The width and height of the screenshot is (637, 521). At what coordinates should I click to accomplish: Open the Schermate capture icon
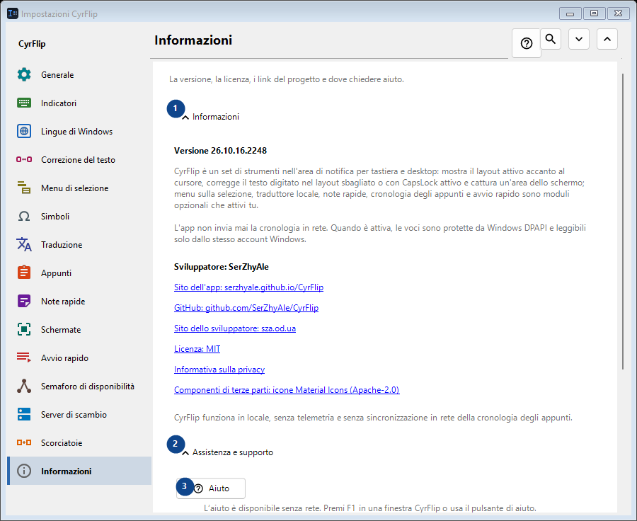[x=24, y=330]
